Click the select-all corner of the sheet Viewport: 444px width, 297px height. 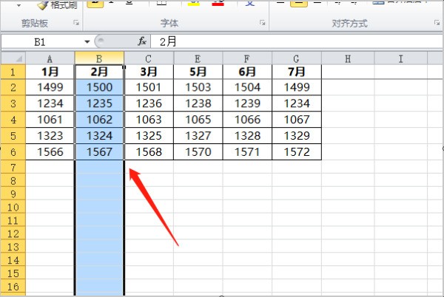13,58
